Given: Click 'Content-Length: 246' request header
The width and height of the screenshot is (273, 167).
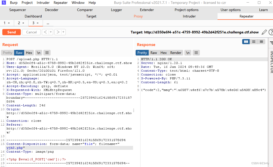Looking at the screenshot, I should click(x=26, y=105).
